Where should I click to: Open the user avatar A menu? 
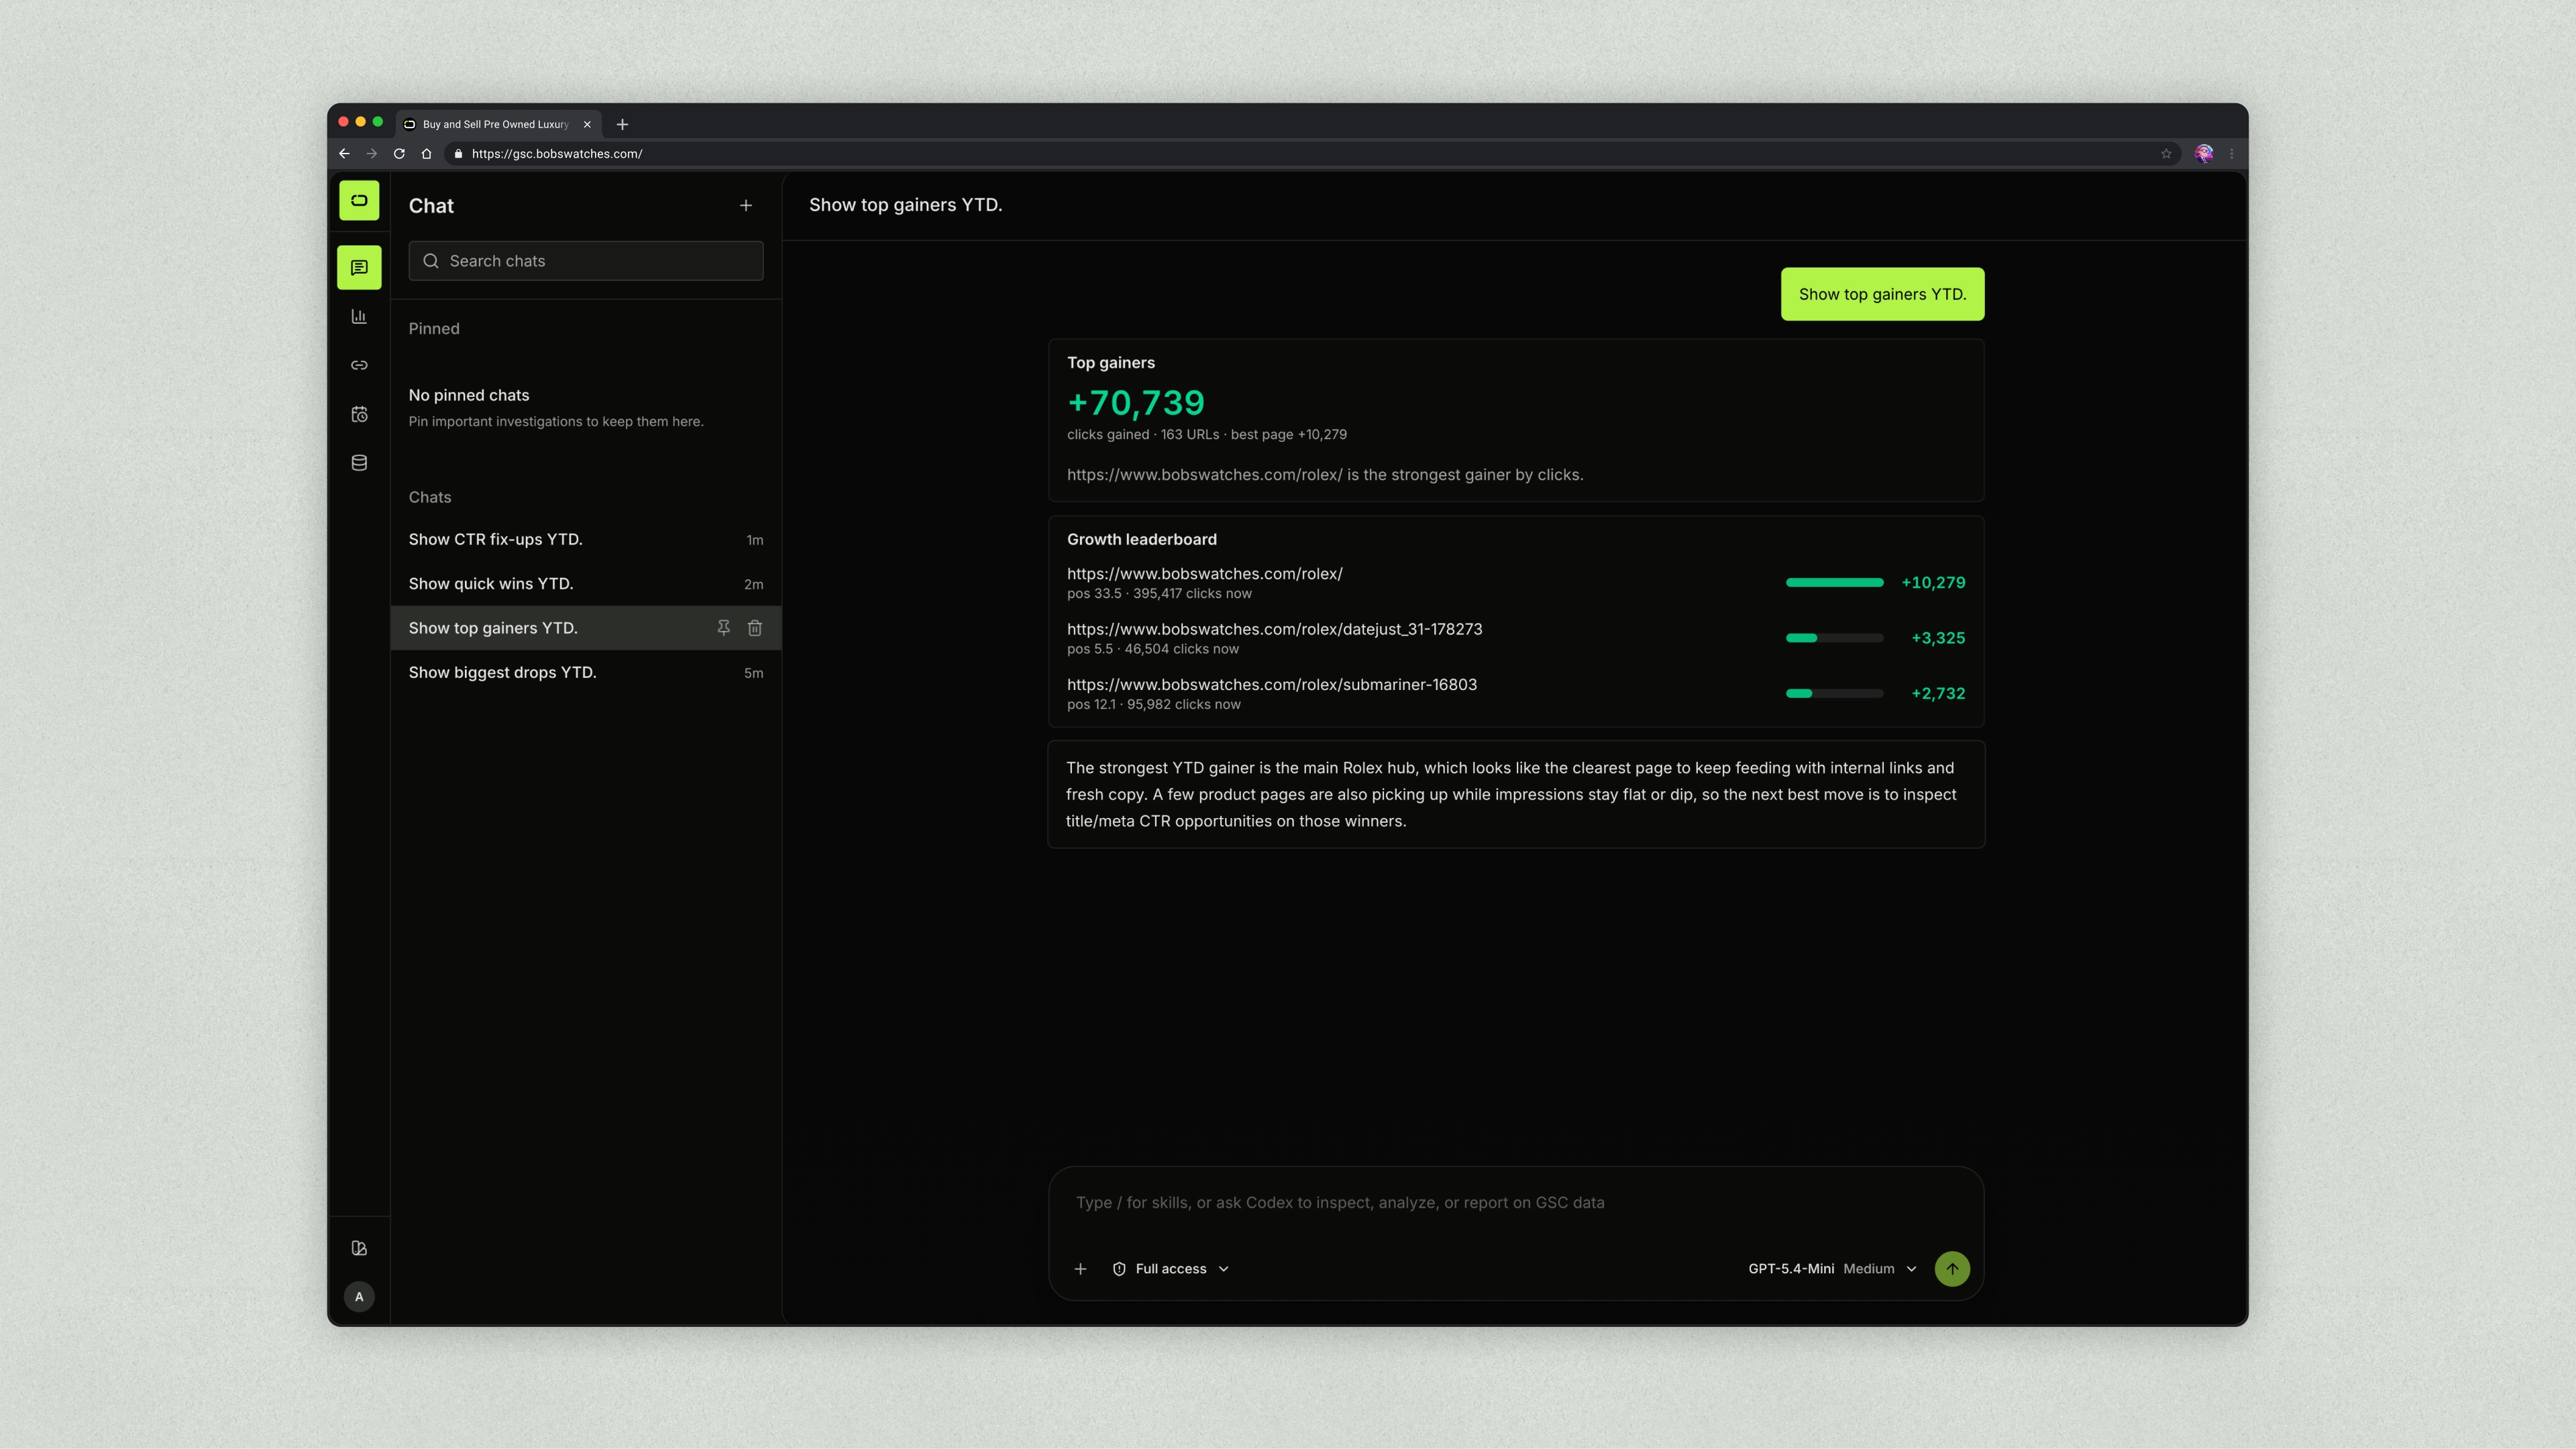coord(359,1297)
